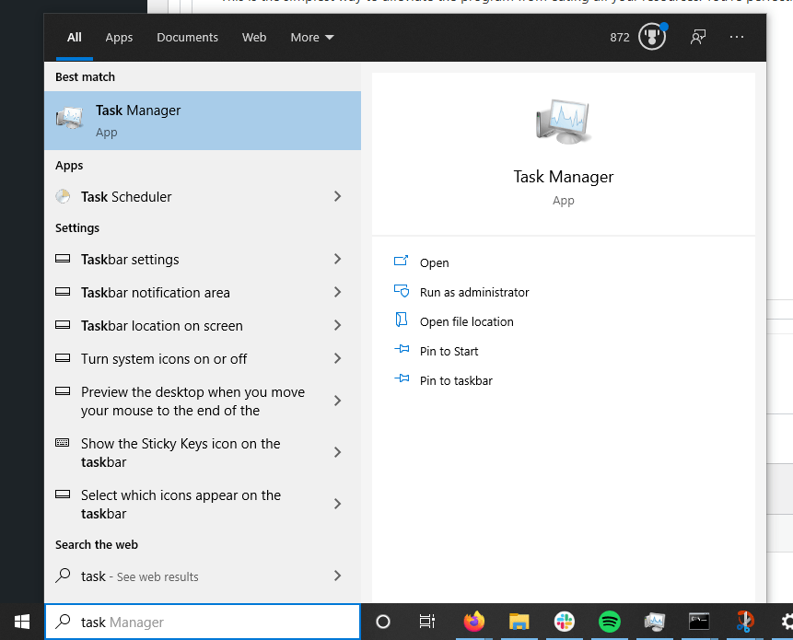Open Task View on the taskbar
This screenshot has height=640, width=793.
click(427, 622)
